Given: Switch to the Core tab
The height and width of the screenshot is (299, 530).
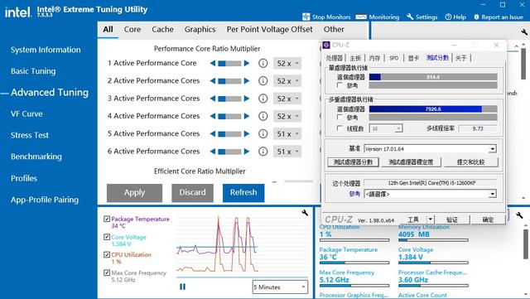Looking at the screenshot, I should coord(132,30).
